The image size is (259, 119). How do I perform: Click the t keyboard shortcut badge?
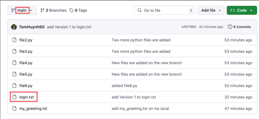191,11
